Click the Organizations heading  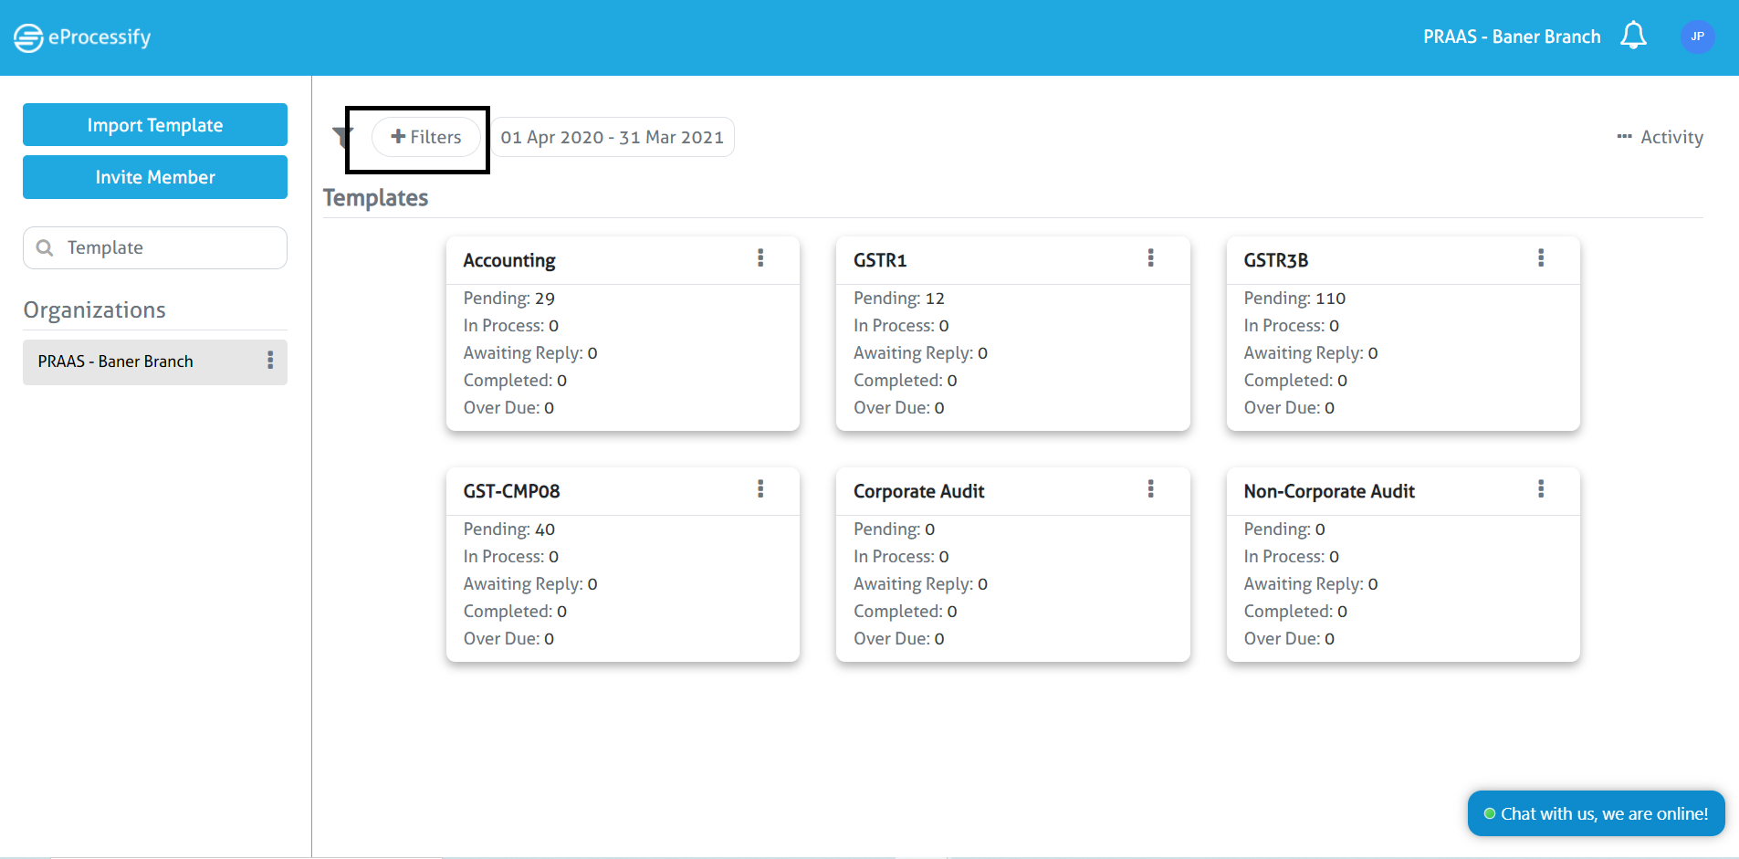click(x=95, y=310)
